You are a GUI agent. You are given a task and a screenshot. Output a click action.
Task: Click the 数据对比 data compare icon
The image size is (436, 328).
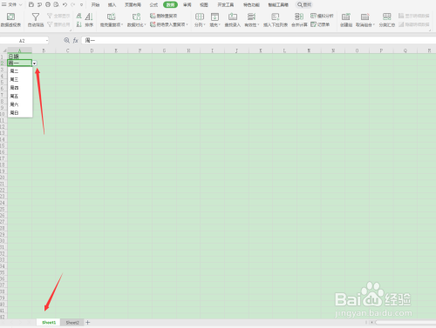pos(136,17)
